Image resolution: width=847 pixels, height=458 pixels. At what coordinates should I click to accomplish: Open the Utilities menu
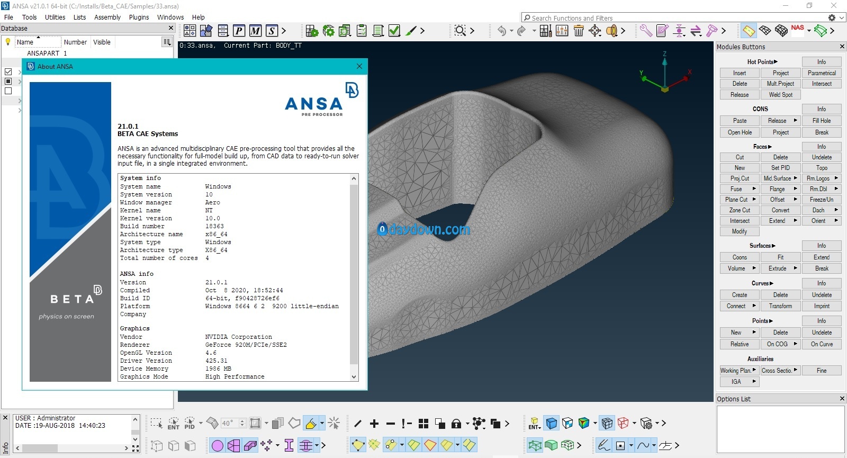click(55, 17)
